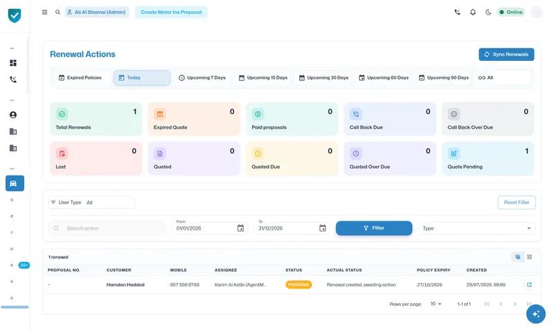Click the Quoted card icon
Image resolution: width=554 pixels, height=332 pixels.
point(160,154)
